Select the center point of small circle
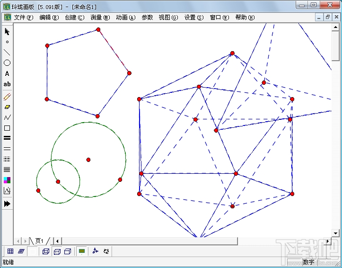 point(58,181)
